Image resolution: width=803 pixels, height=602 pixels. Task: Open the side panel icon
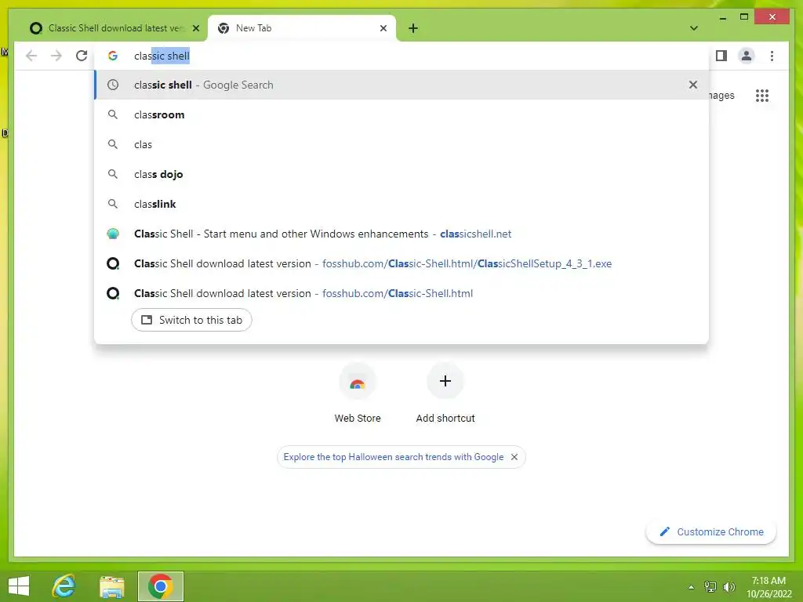click(x=721, y=56)
